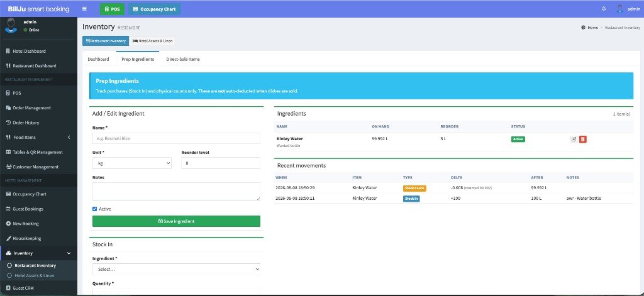
Task: Click the Stock In type badge
Action: point(411,199)
